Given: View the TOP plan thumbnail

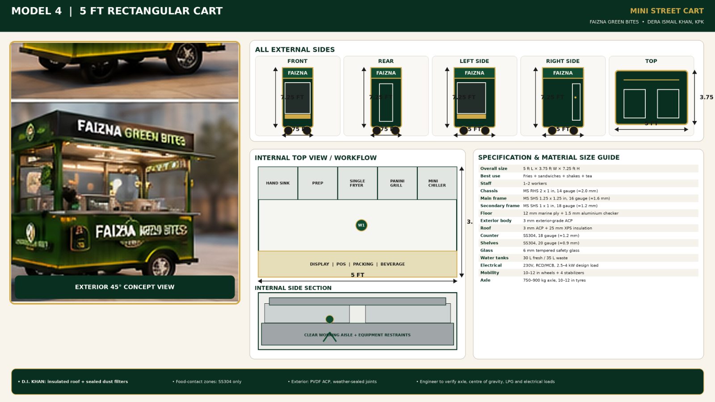Looking at the screenshot, I should click(x=652, y=96).
